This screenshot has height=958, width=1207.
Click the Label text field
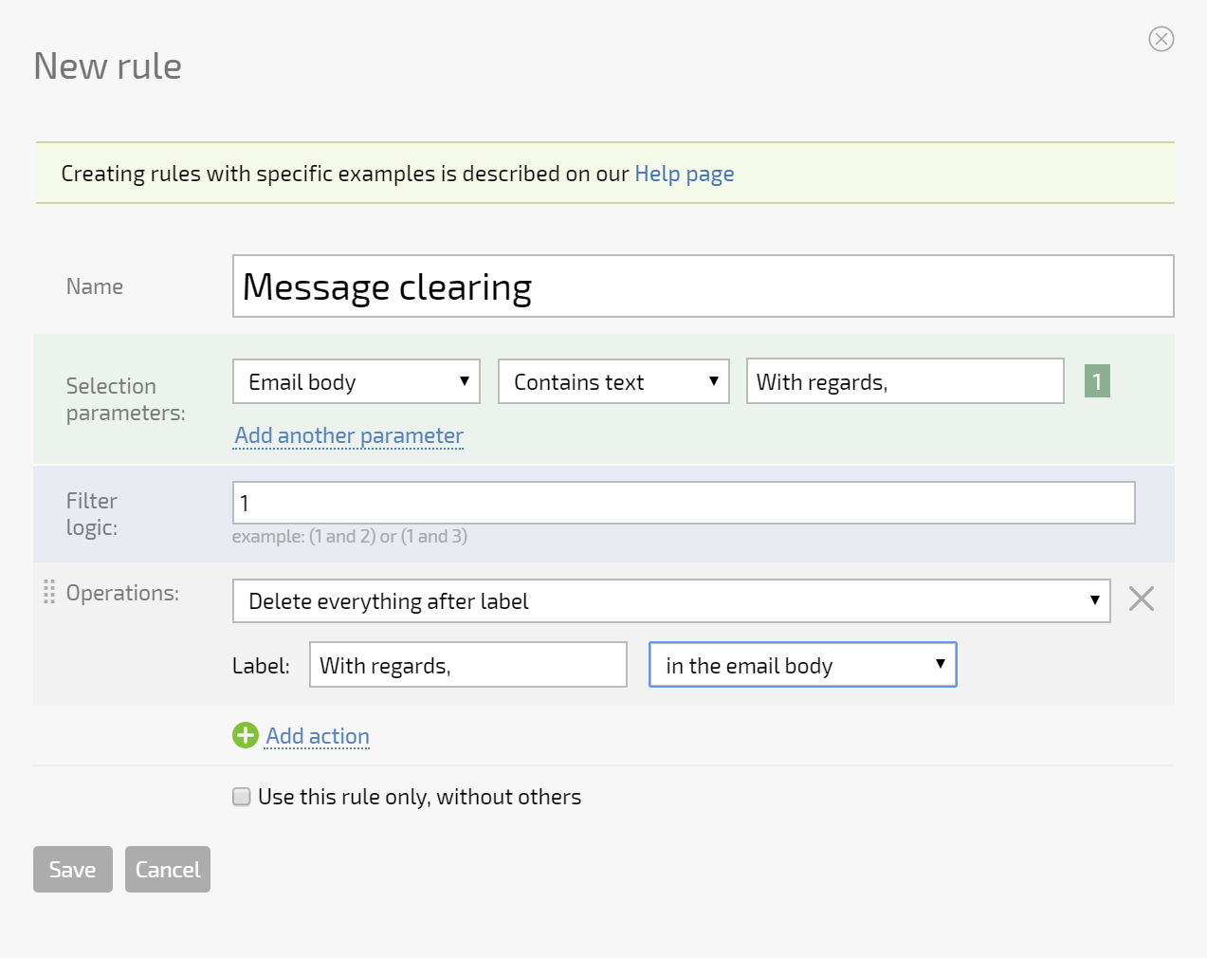pos(468,665)
